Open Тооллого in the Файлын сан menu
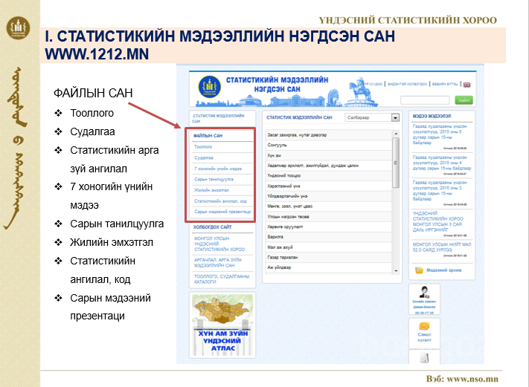This screenshot has height=387, width=529. 204,147
